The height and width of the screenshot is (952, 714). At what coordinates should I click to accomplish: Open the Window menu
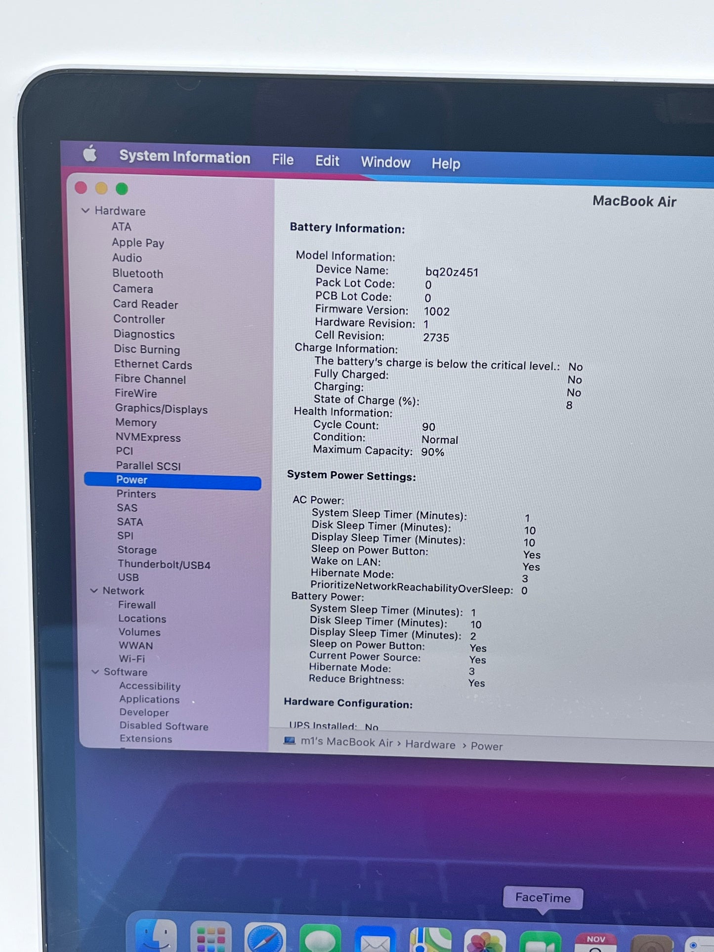click(385, 162)
